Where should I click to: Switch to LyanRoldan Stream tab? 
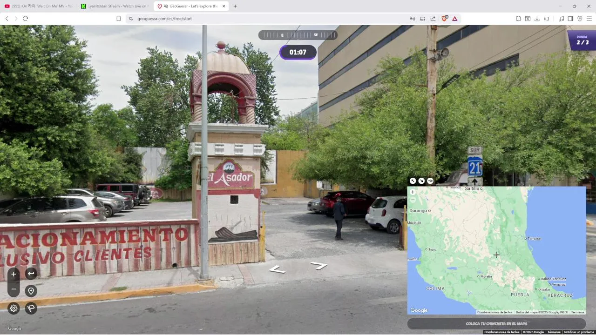click(x=114, y=6)
